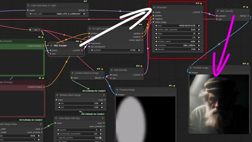Open help icon on Create Shape Mask node
This screenshot has height=142, width=252.
41,124
